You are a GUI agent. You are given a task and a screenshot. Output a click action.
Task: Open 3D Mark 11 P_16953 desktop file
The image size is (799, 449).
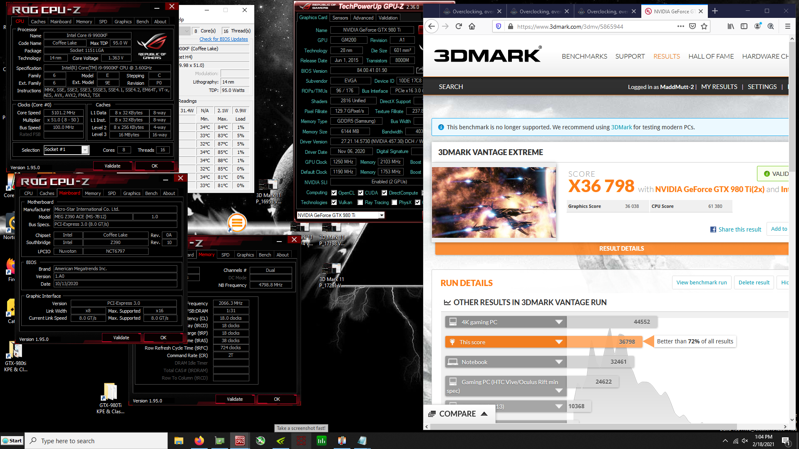point(268,192)
